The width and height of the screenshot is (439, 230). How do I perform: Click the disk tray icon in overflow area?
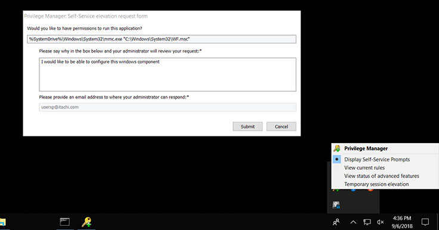336,205
